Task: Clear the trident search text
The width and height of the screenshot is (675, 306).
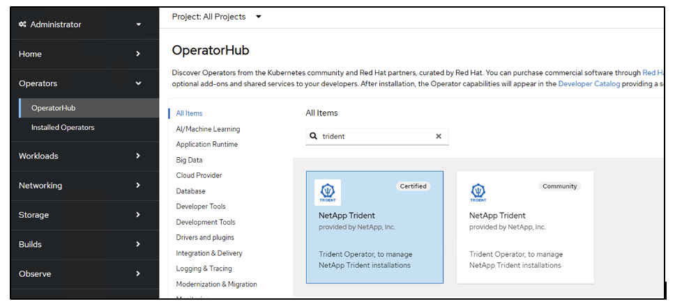Action: click(x=439, y=136)
